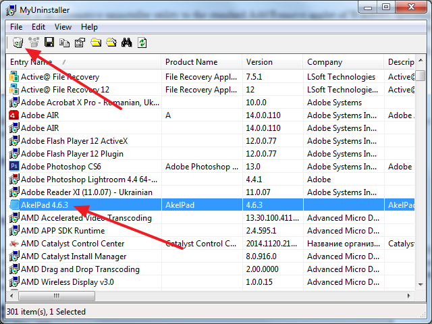The image size is (432, 324).
Task: Click the red Adobe AIR entry icon
Action: 13,115
